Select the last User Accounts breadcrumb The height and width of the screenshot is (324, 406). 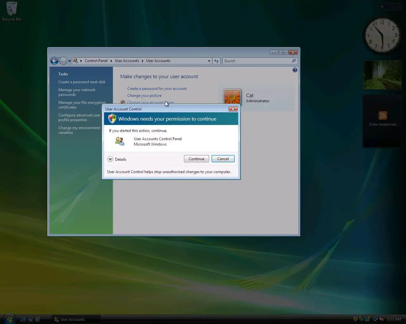158,61
